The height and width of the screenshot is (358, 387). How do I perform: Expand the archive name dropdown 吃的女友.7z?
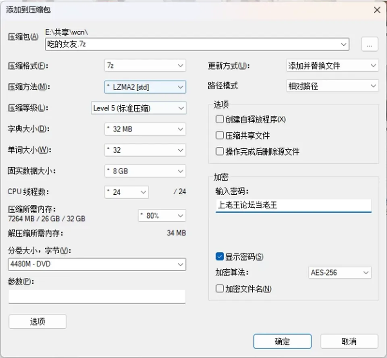pos(343,44)
